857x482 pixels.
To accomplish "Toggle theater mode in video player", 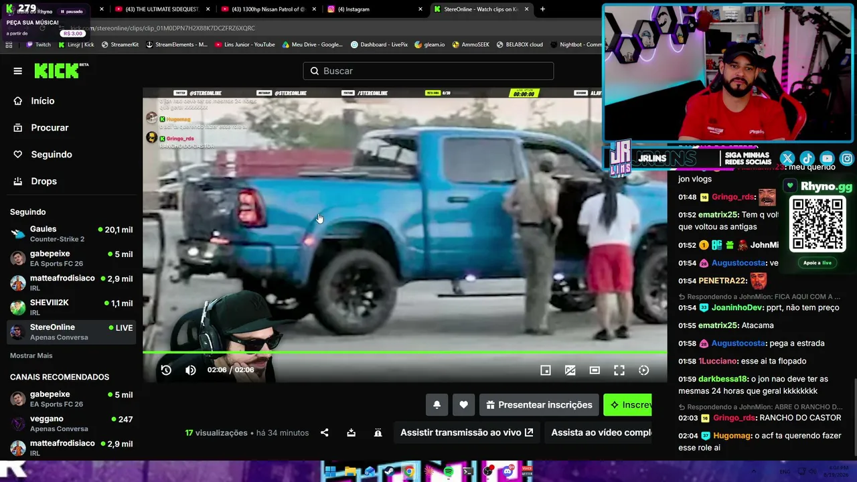I will point(595,370).
